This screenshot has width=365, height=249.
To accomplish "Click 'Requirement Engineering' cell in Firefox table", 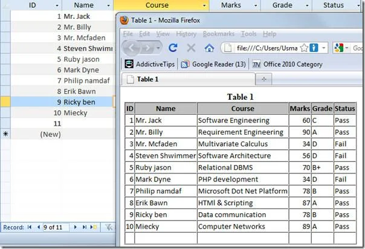I will [x=242, y=132].
